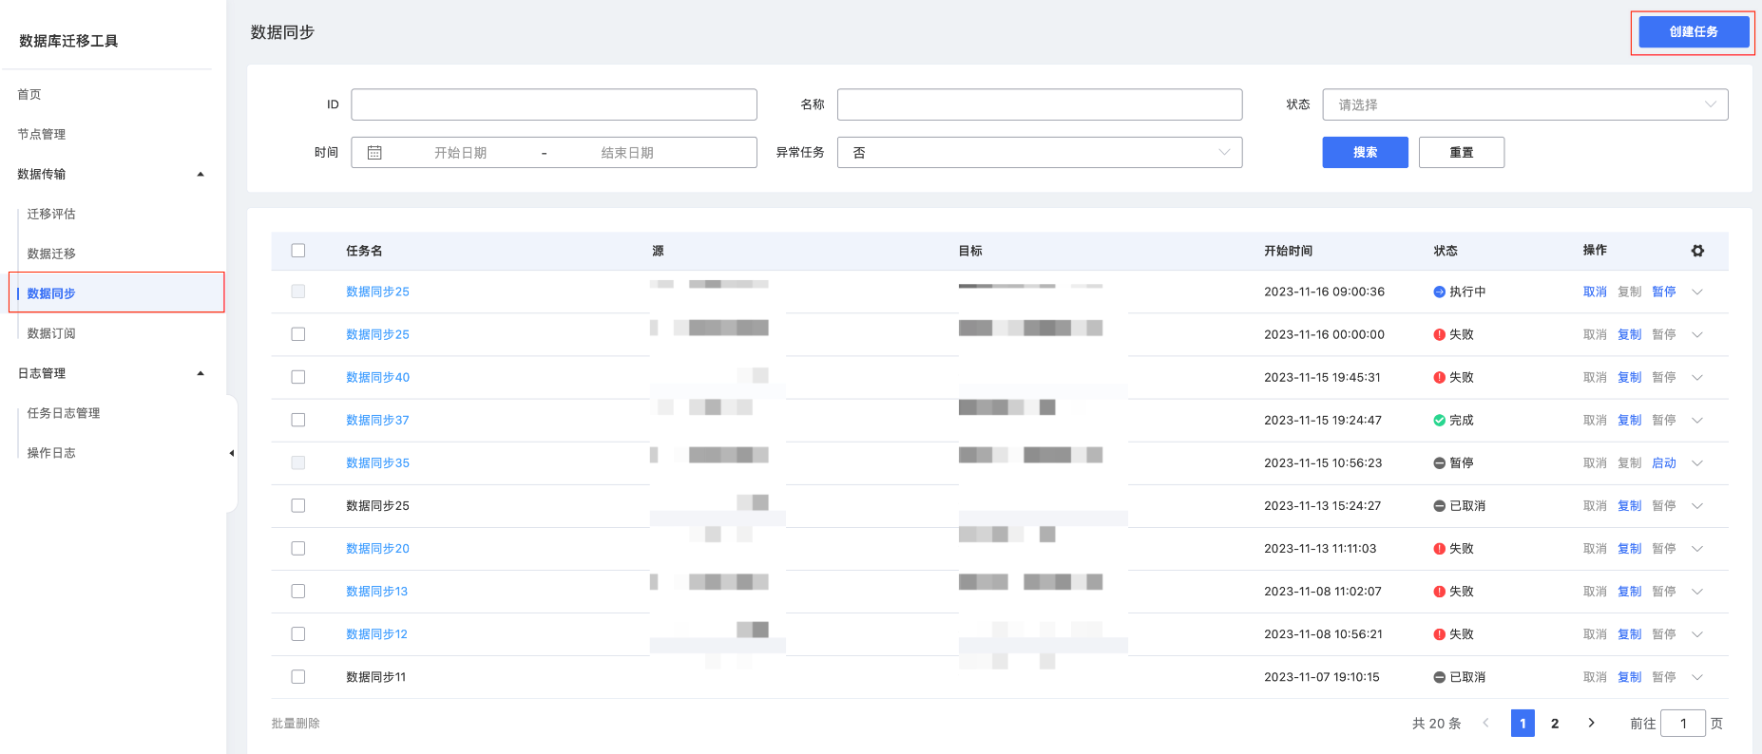Click into the 名称 search field

[x=1040, y=104]
